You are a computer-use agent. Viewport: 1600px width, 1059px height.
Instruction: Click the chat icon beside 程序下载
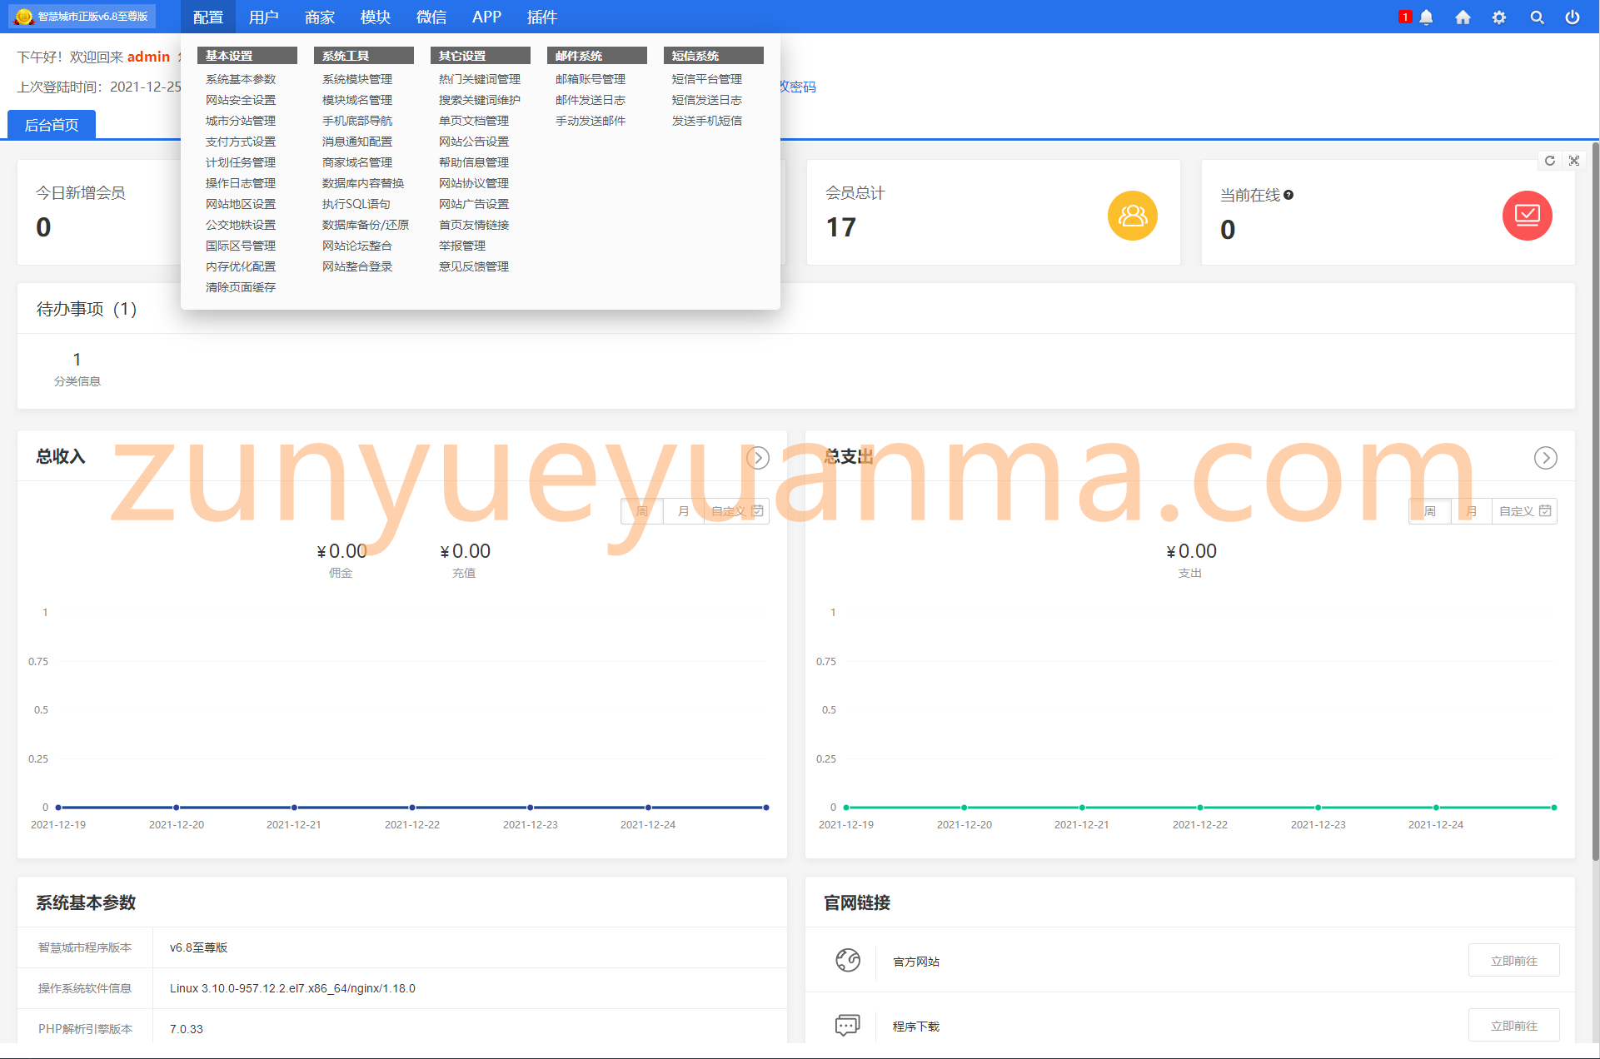click(x=848, y=1025)
